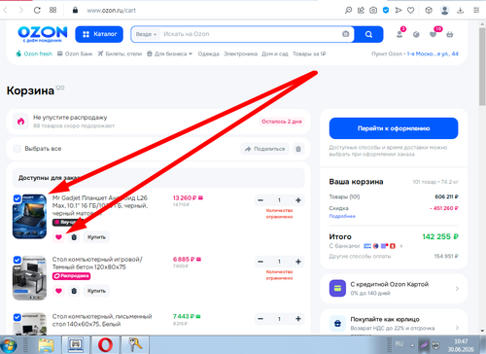
Task: Open Windows Start menu
Action: click(9, 345)
